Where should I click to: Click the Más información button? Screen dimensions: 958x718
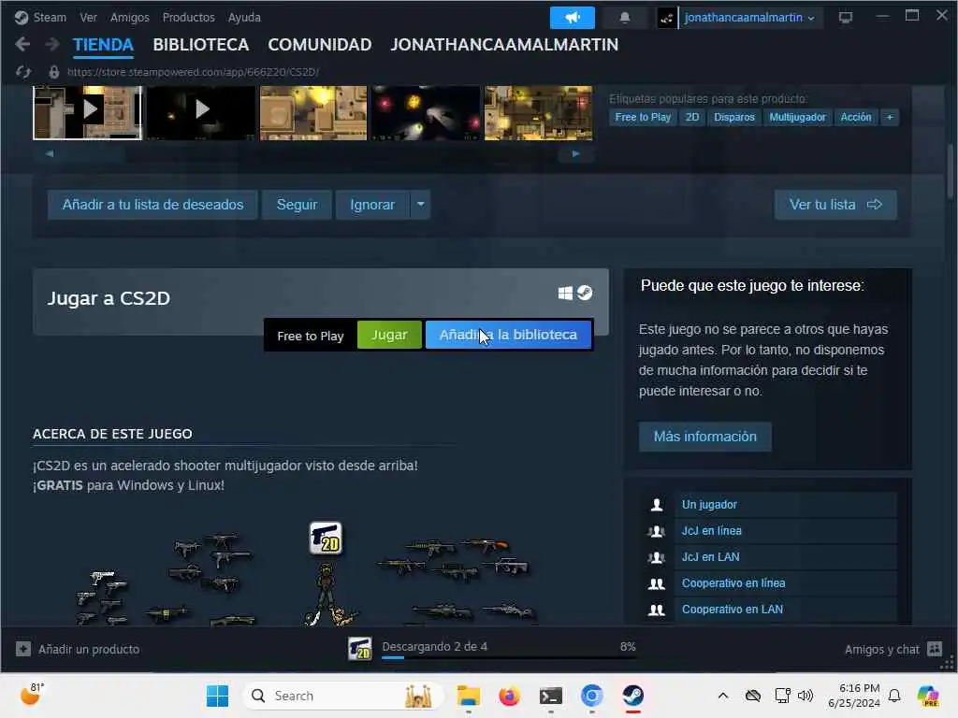[x=705, y=437]
